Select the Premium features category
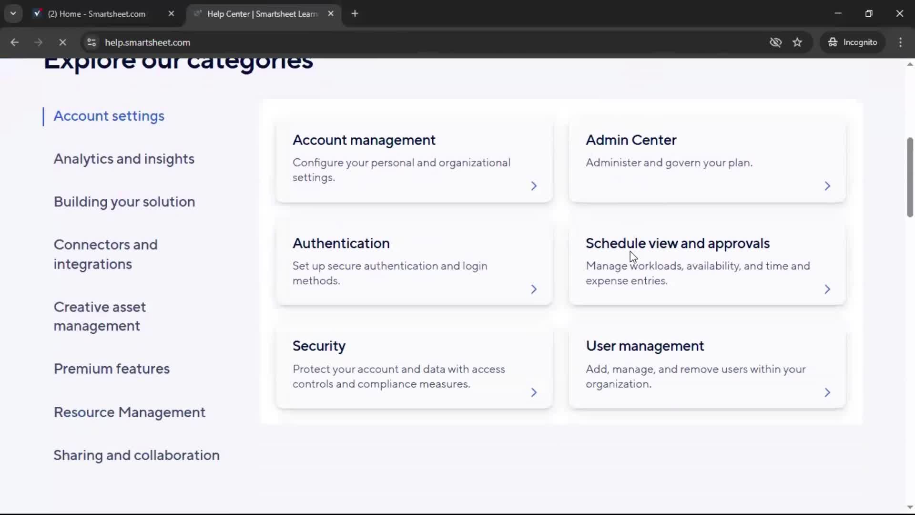 tap(112, 369)
